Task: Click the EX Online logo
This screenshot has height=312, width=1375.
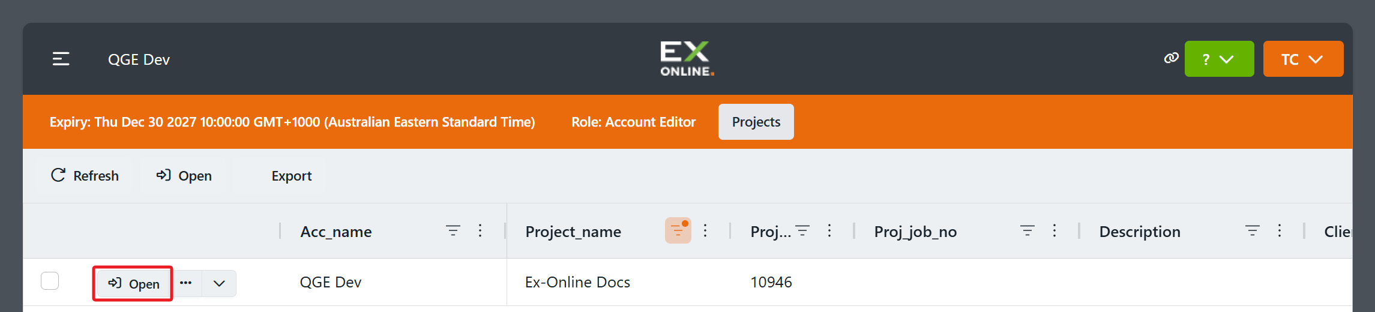Action: (687, 58)
